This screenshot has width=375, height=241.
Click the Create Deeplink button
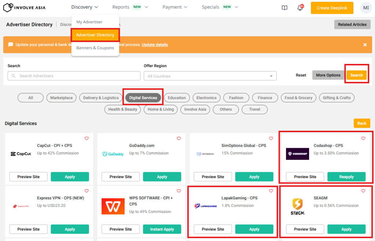point(332,8)
